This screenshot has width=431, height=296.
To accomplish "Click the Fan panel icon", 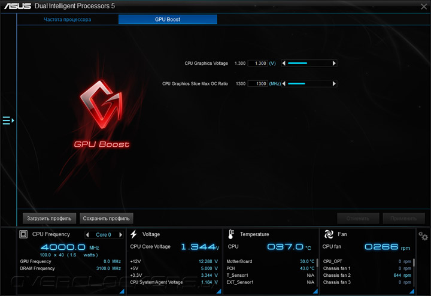I will coord(329,234).
